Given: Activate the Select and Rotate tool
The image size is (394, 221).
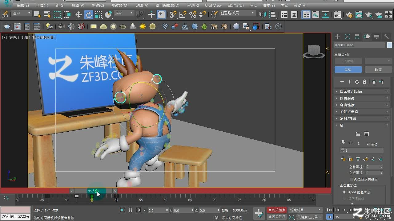Looking at the screenshot, I should pos(89,14).
